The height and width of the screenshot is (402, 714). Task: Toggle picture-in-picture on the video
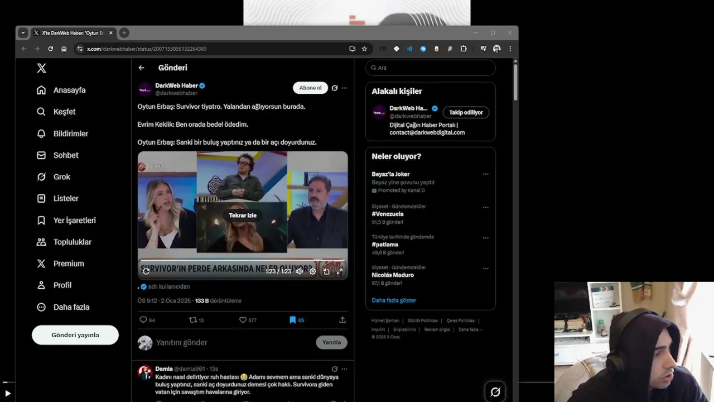[326, 271]
